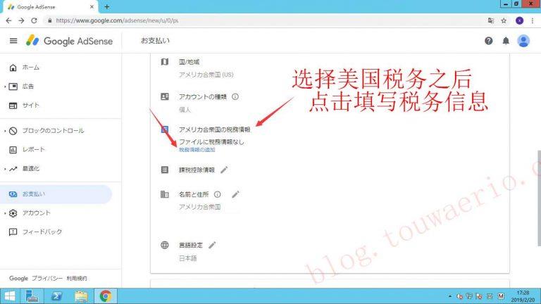Click the address bar URL
The height and width of the screenshot is (304, 541).
pyautogui.click(x=117, y=20)
